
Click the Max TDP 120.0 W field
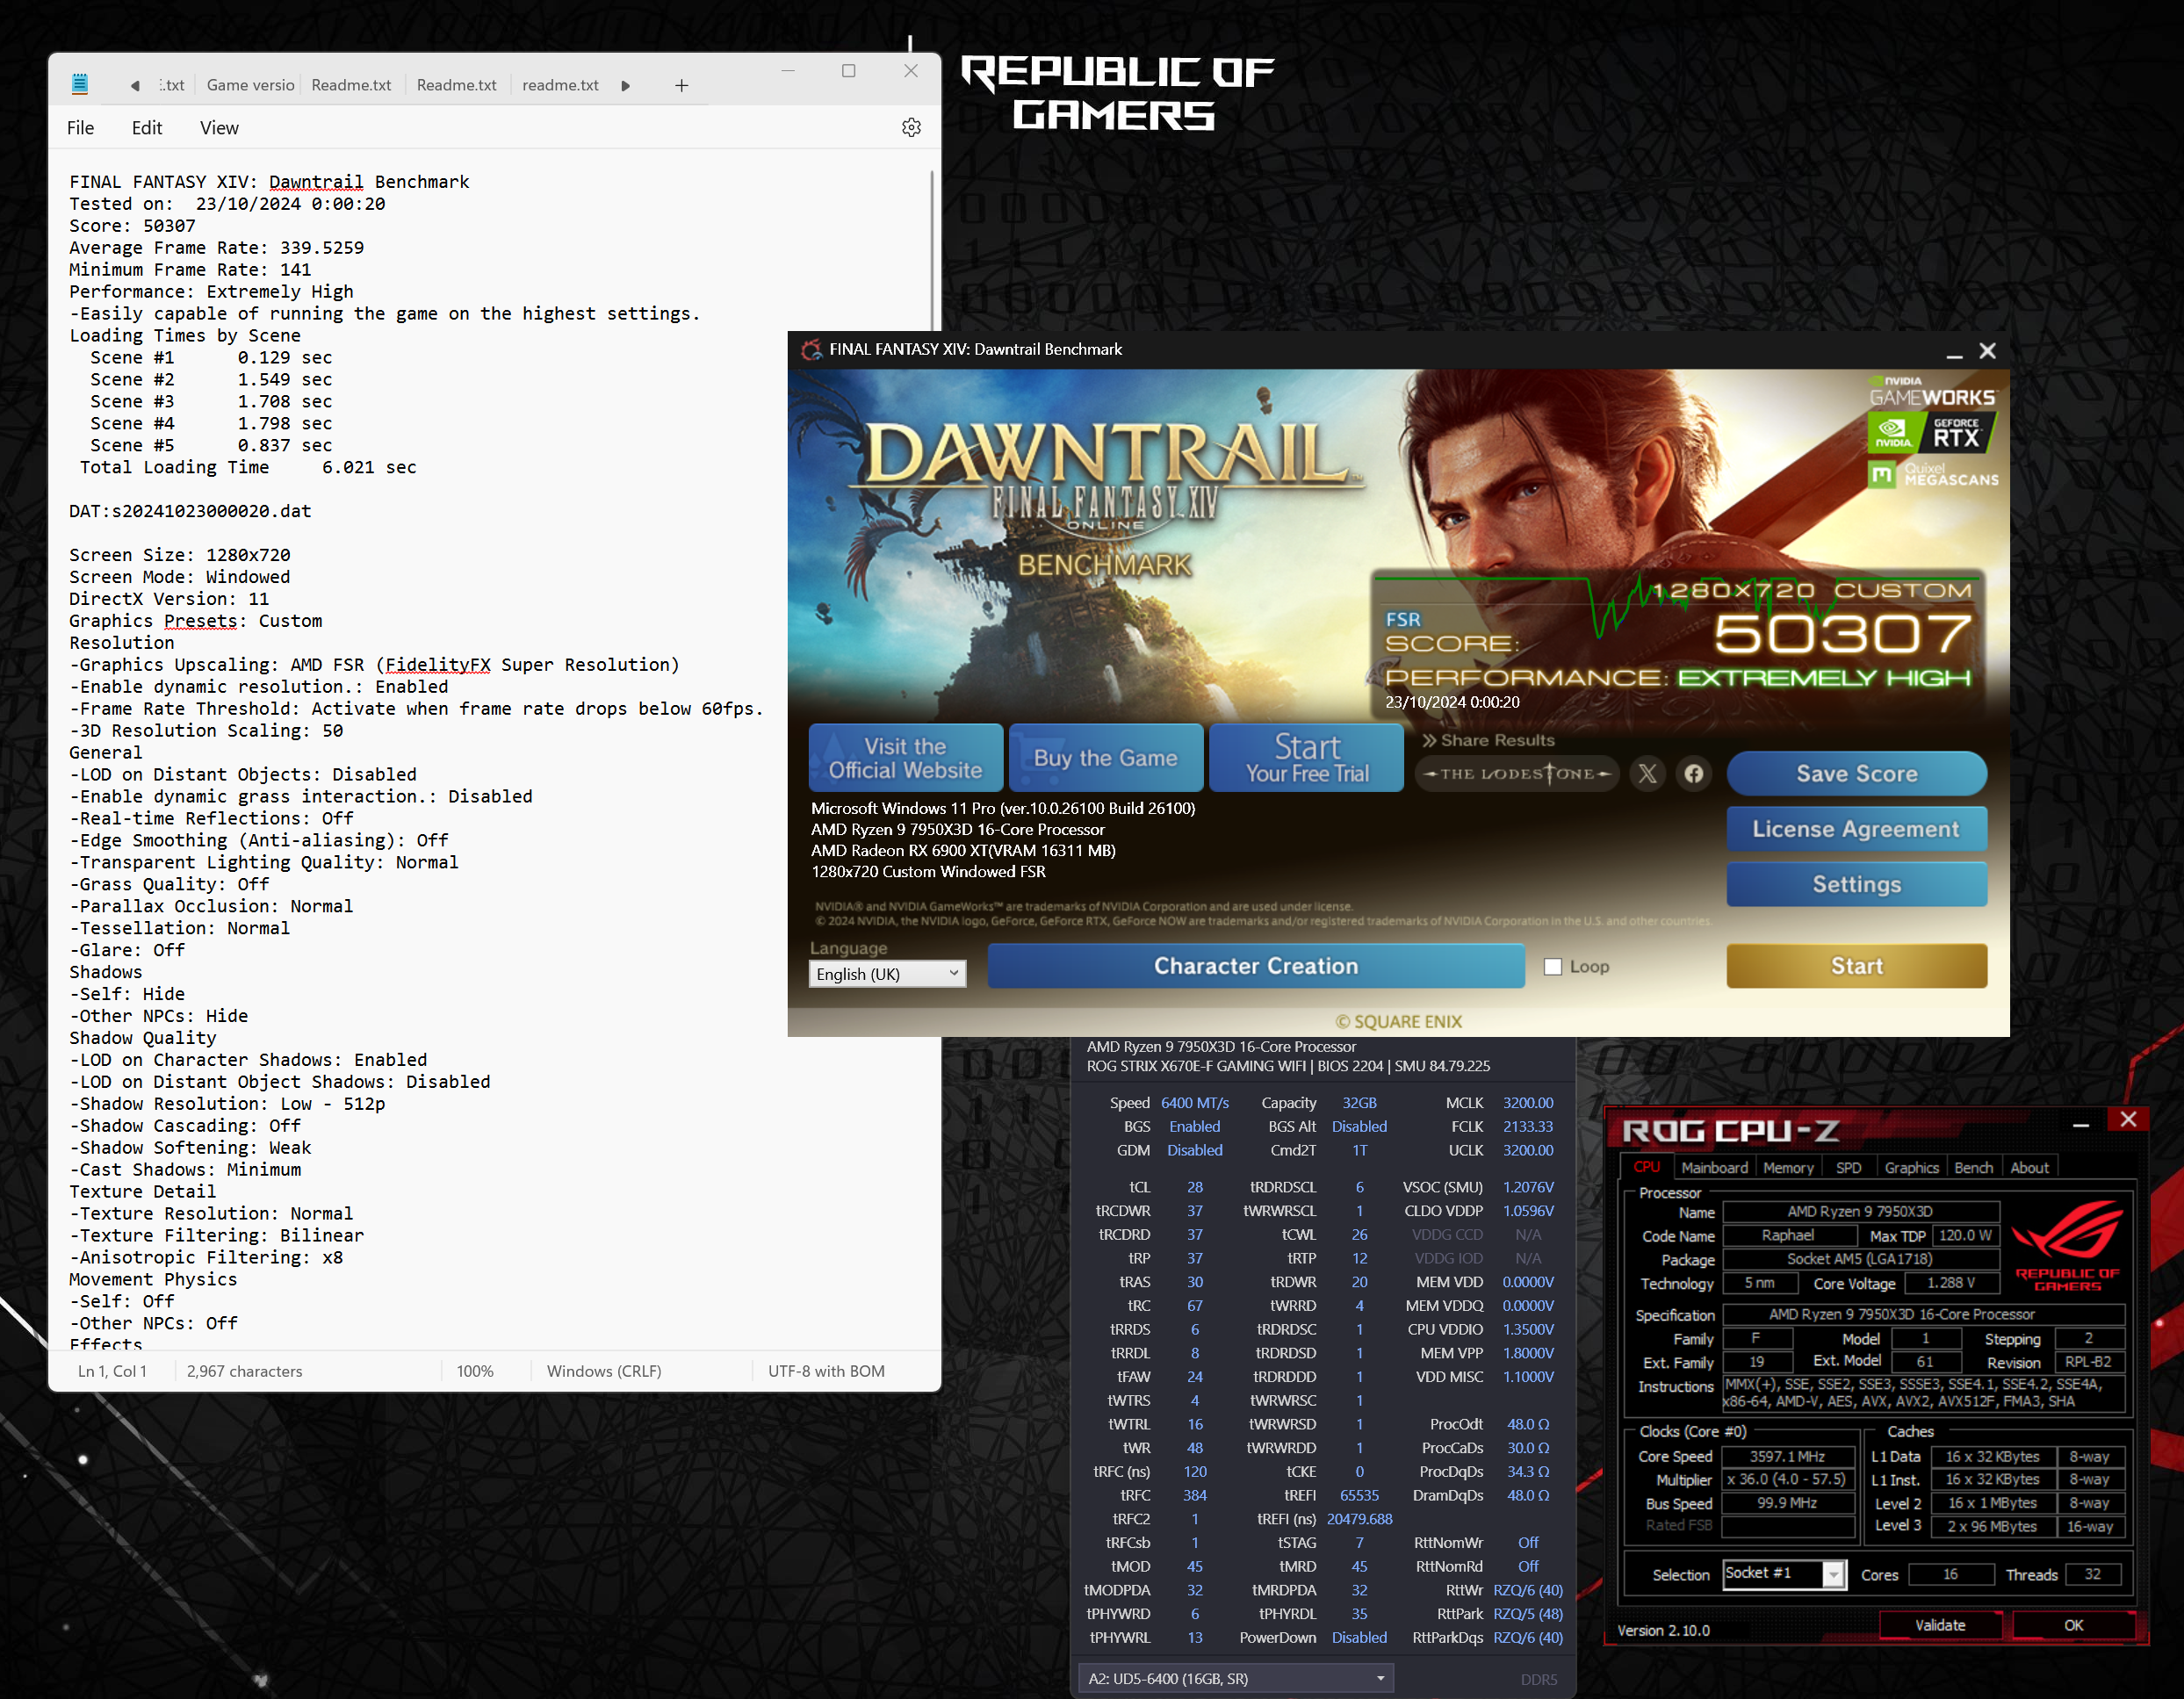[x=1965, y=1235]
